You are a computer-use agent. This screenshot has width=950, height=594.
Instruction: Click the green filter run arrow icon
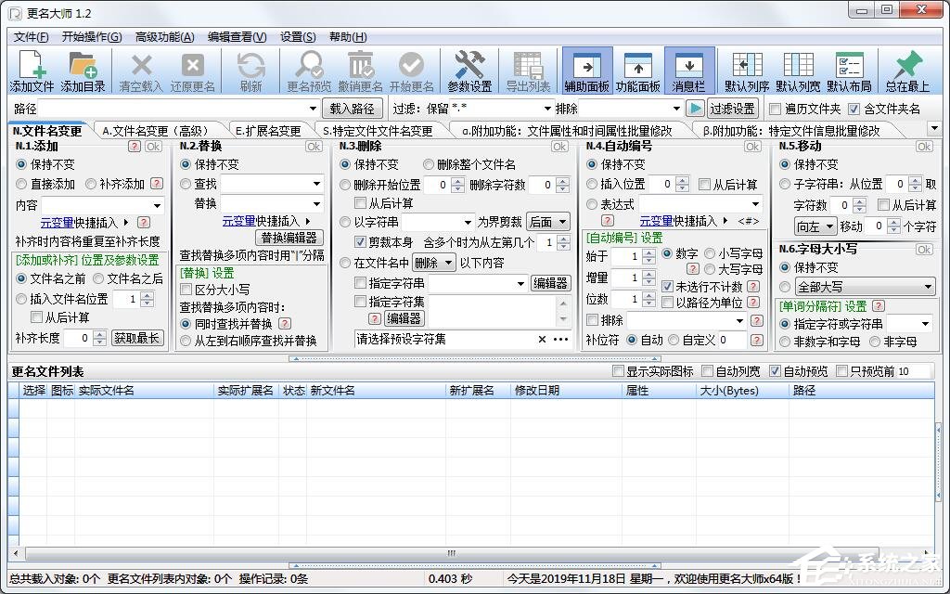[x=695, y=109]
